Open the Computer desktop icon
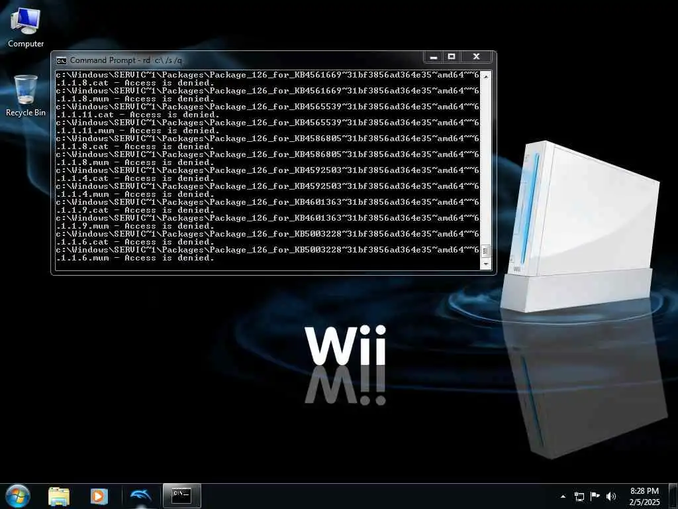Screen dimensions: 678x509 click(26, 27)
